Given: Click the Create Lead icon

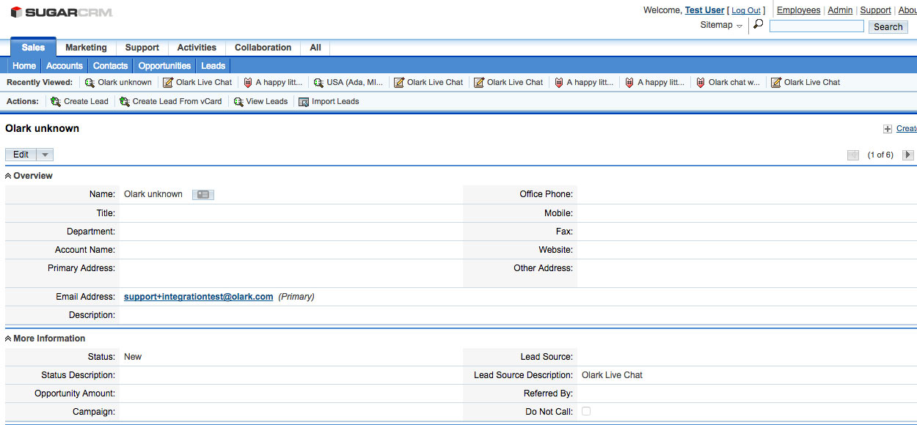Looking at the screenshot, I should [x=56, y=102].
